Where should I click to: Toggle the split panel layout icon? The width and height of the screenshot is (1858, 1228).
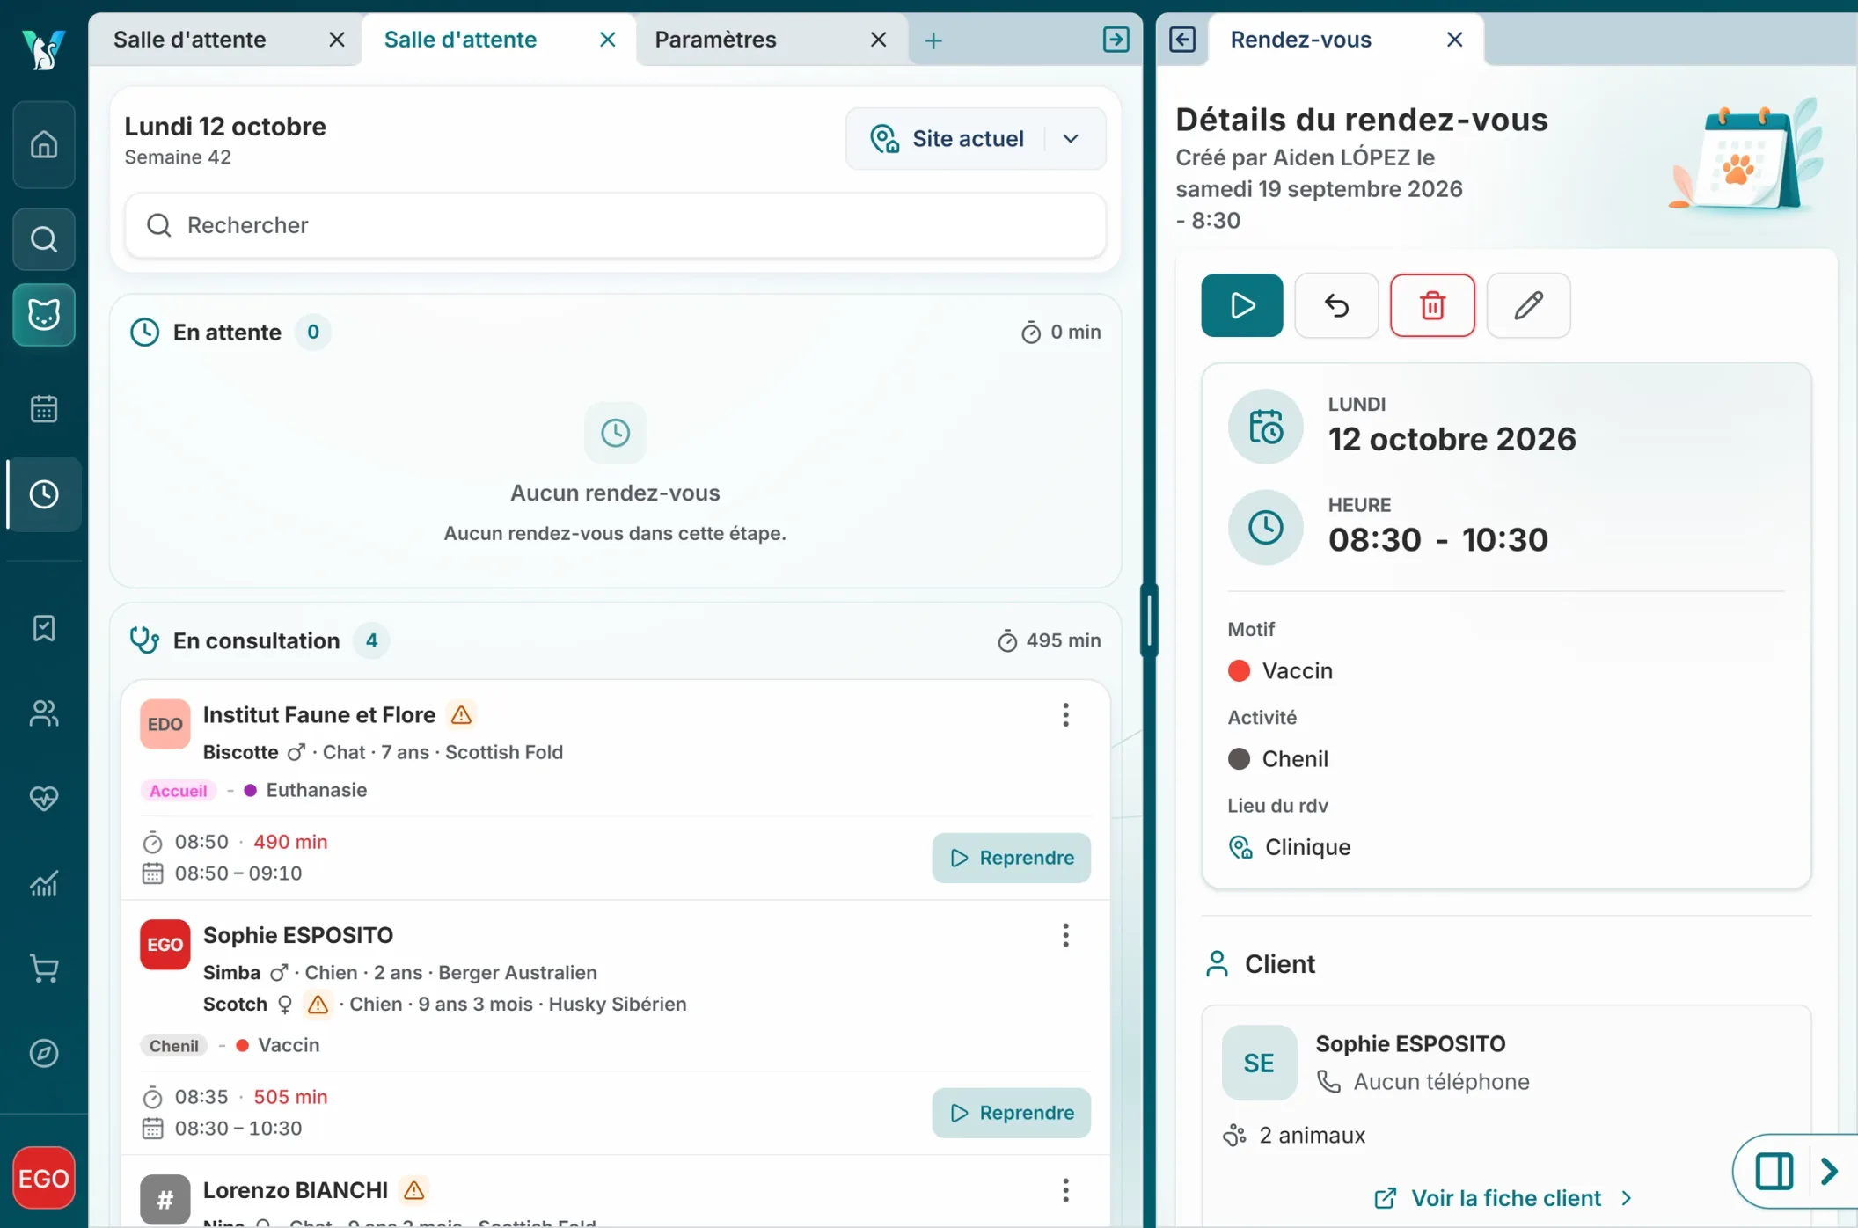coord(1774,1171)
